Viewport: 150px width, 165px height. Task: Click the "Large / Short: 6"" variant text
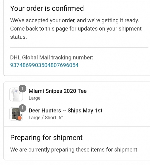pyautogui.click(x=46, y=117)
